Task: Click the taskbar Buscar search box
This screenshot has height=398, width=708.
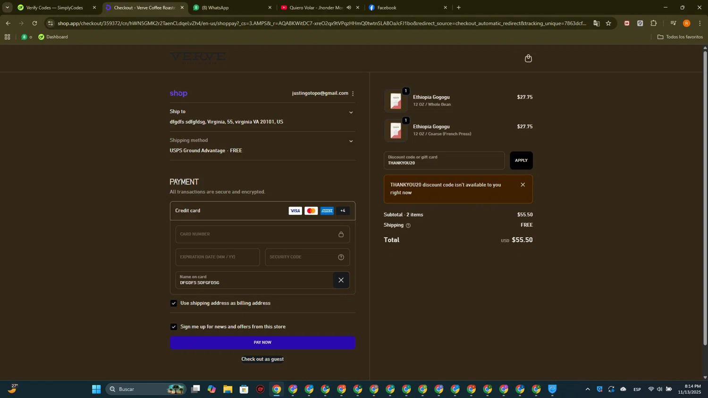Action: (146, 389)
